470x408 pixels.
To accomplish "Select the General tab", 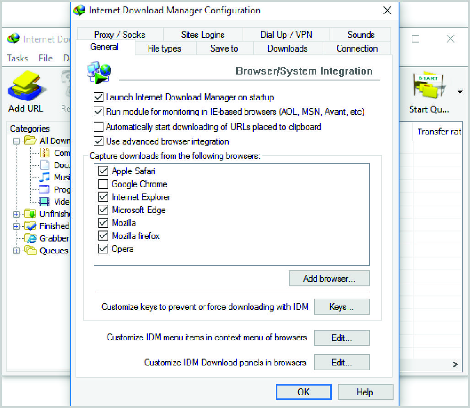I will coord(104,47).
